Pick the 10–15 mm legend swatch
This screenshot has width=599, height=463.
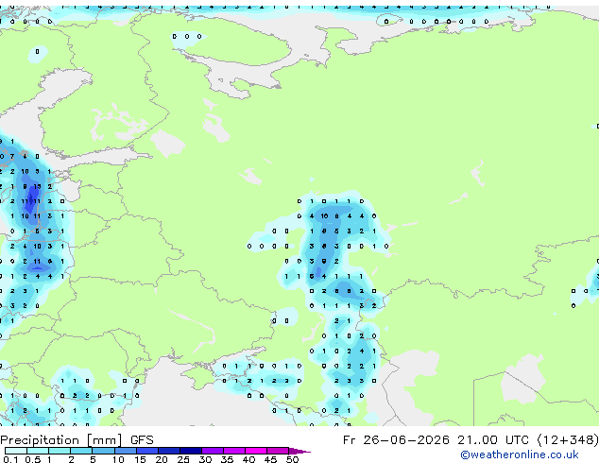point(126,451)
